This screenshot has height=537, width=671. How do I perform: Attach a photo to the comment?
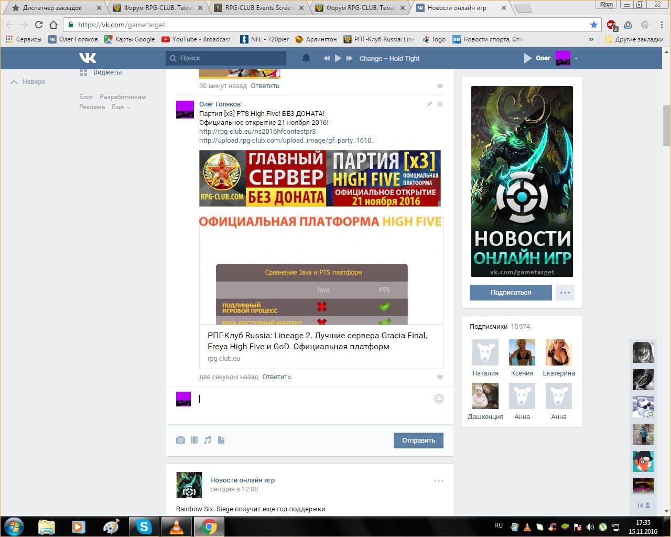click(x=180, y=440)
